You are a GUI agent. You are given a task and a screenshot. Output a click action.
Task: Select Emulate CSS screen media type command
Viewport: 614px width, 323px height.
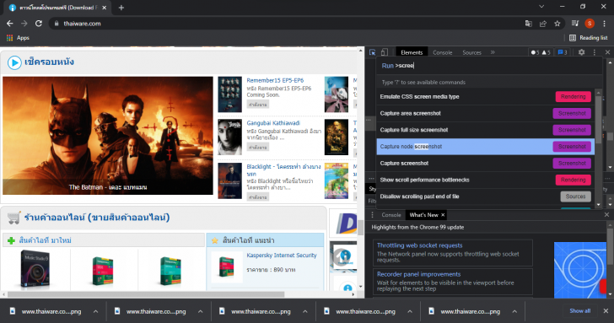point(486,97)
